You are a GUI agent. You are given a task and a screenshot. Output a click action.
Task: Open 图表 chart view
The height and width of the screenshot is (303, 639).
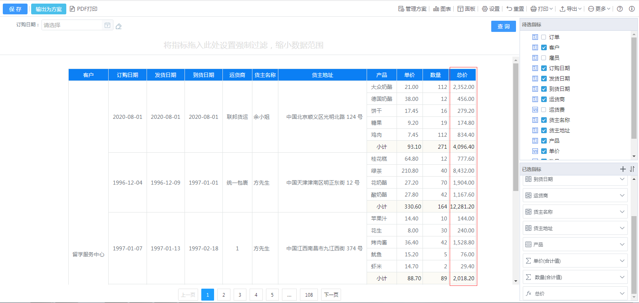[442, 9]
